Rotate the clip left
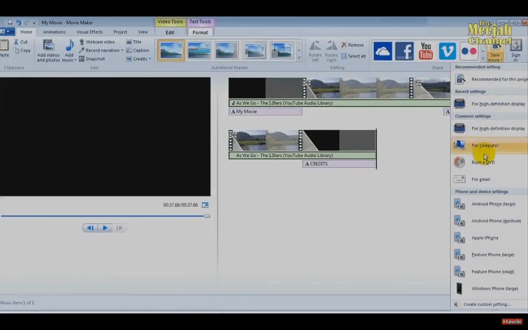The height and width of the screenshot is (330, 528). coord(315,51)
